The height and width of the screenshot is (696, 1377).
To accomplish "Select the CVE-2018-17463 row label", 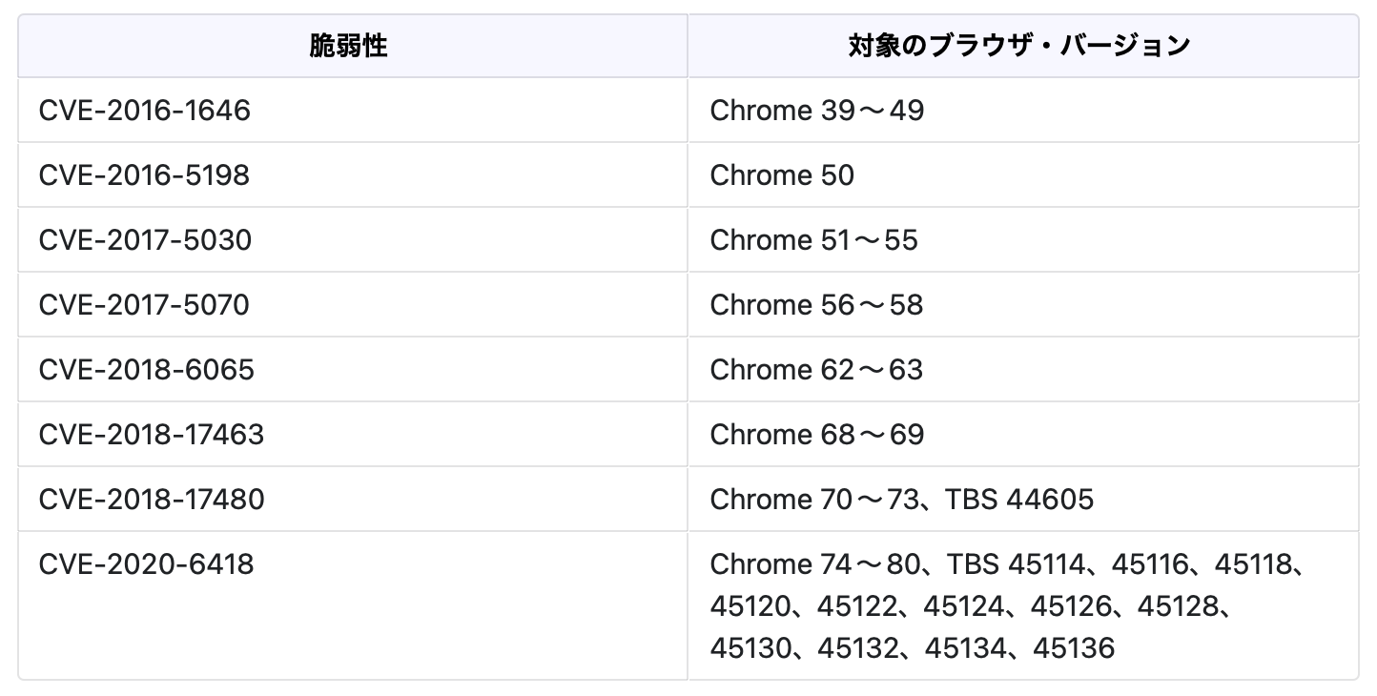I will coord(152,435).
